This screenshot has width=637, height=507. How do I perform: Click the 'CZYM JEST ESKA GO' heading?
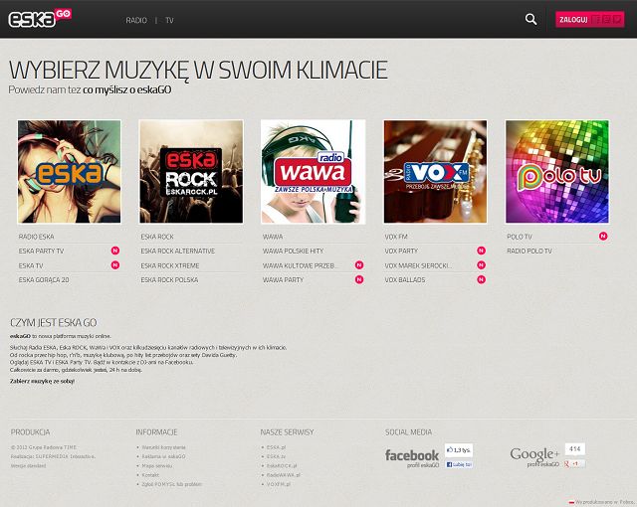tap(53, 323)
